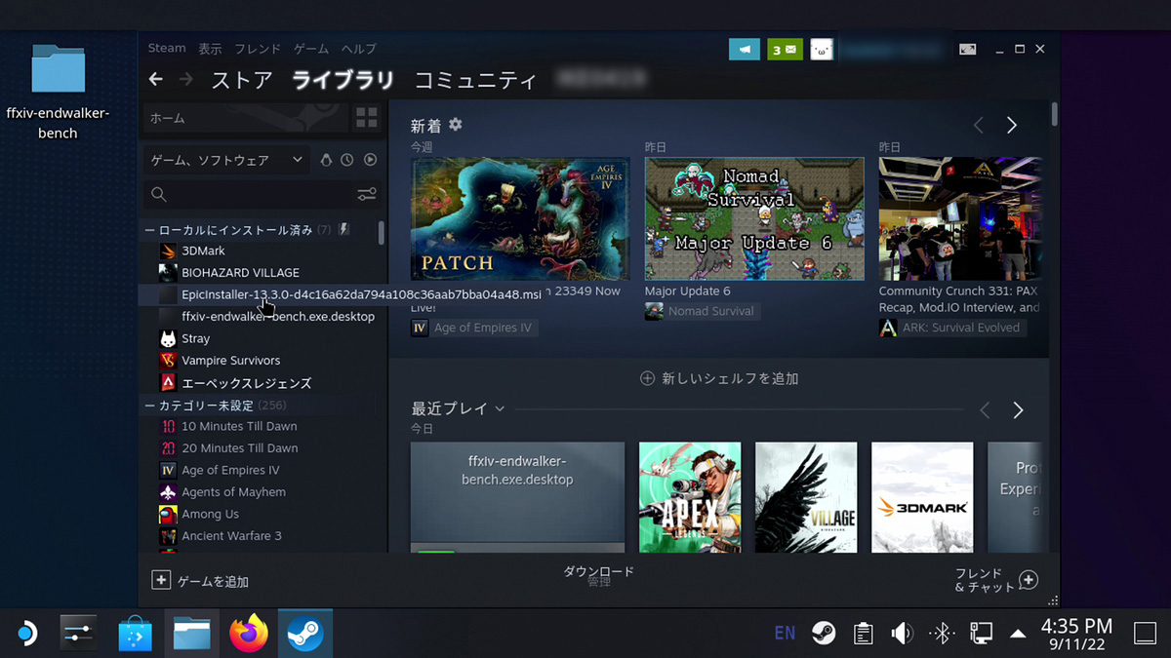Show next items in 新着 shelf

coord(1012,125)
